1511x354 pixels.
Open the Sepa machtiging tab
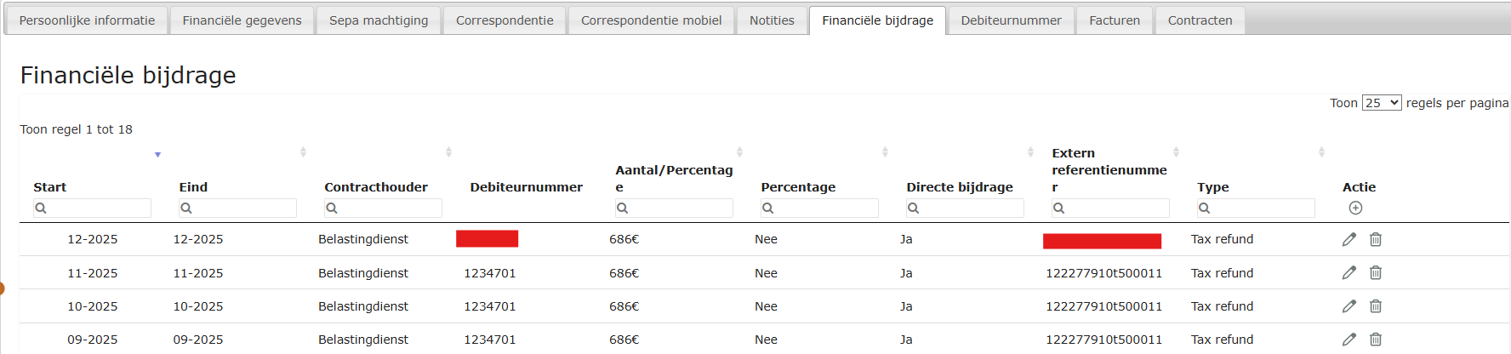tap(379, 20)
